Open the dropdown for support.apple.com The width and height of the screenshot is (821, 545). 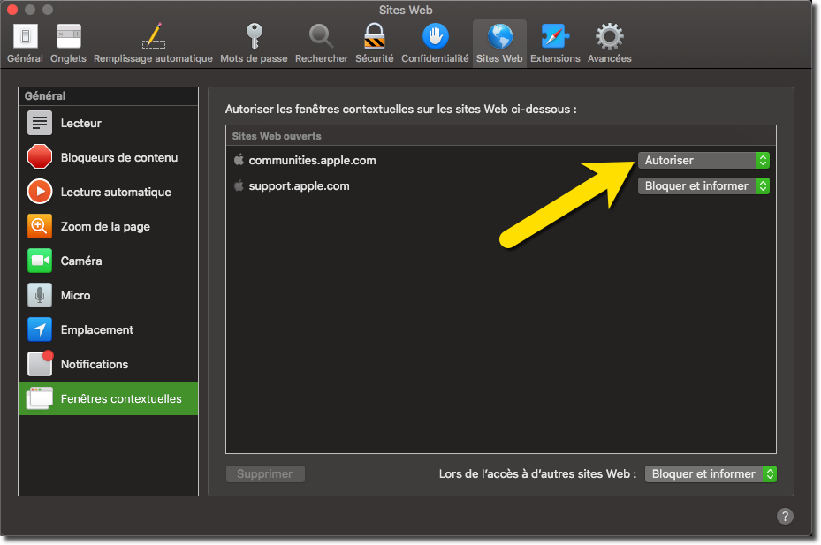coord(703,185)
